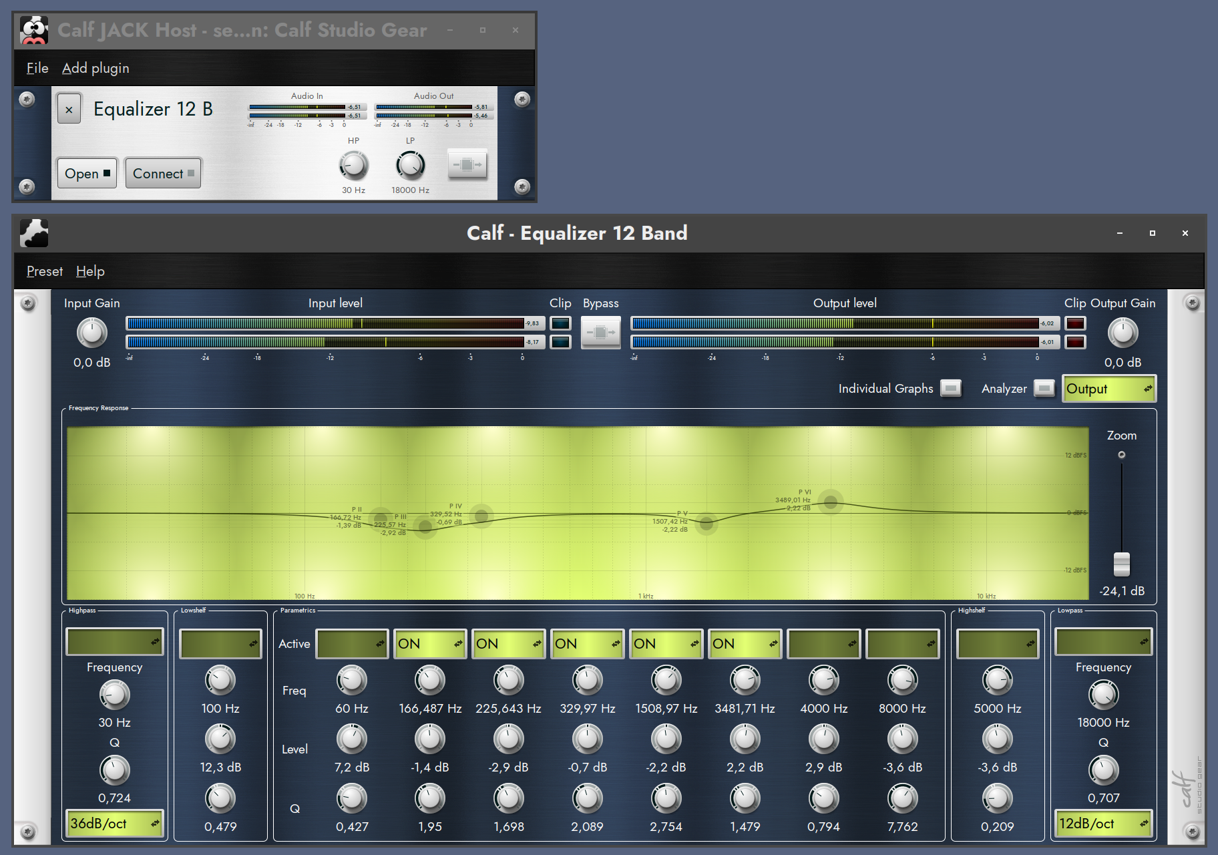Click the Q knob reading 7,762
Screen dimensions: 1218x855
(902, 798)
